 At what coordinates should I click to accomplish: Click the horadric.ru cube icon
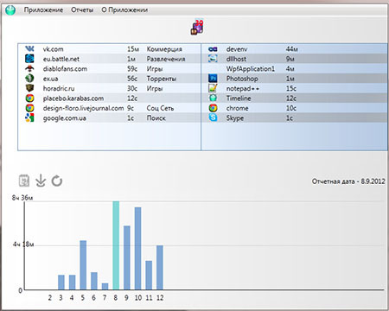(29, 88)
